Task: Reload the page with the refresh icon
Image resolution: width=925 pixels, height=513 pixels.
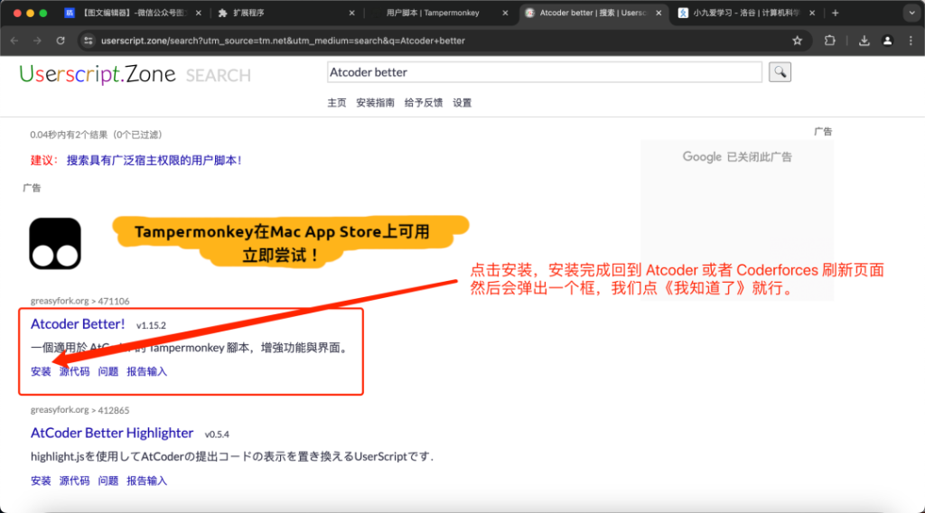Action: pos(61,41)
